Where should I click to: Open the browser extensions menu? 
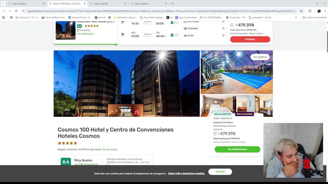coord(310,11)
